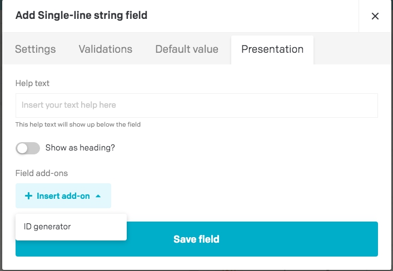Go to the Default value tab
Screen dimensions: 393x271
(187, 49)
